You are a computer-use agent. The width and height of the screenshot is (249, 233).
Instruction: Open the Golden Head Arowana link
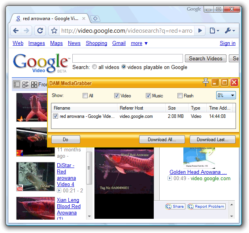coord(198,172)
